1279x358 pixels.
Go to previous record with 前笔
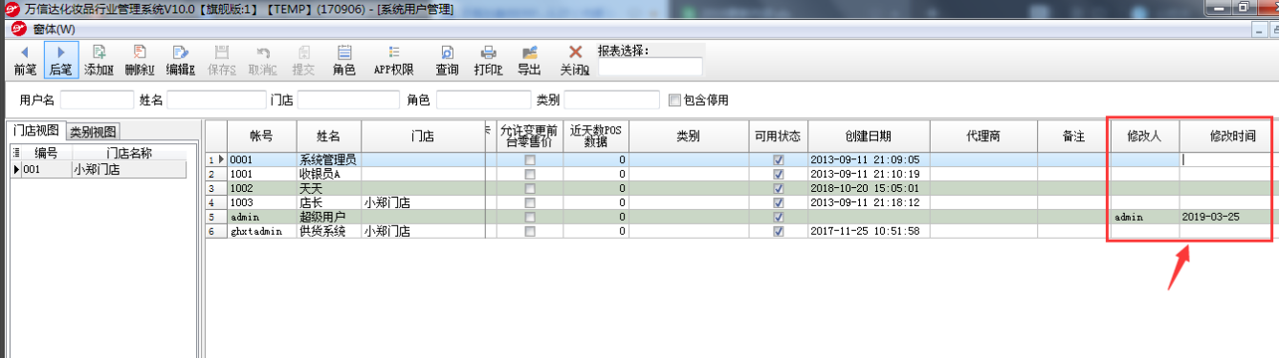pyautogui.click(x=24, y=59)
